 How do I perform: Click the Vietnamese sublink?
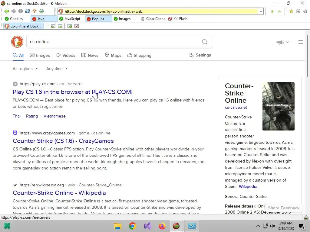click(54, 116)
